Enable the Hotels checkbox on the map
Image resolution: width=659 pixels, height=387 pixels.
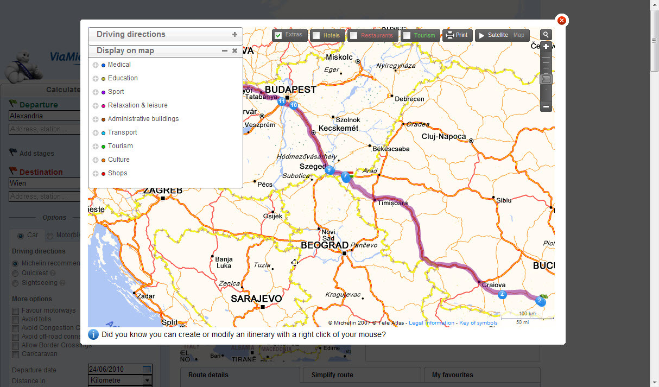[x=316, y=35]
